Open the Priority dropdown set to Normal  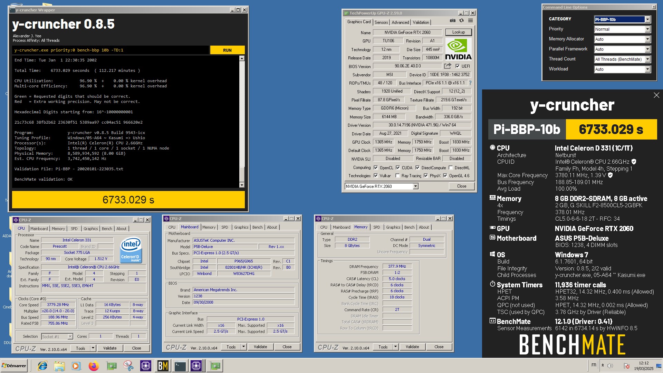click(x=622, y=29)
